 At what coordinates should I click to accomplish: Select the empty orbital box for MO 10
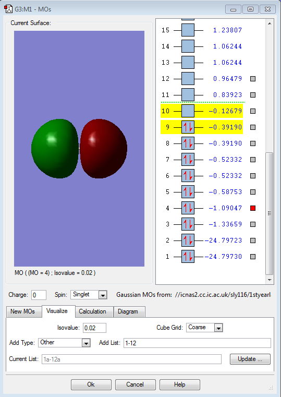click(x=188, y=111)
